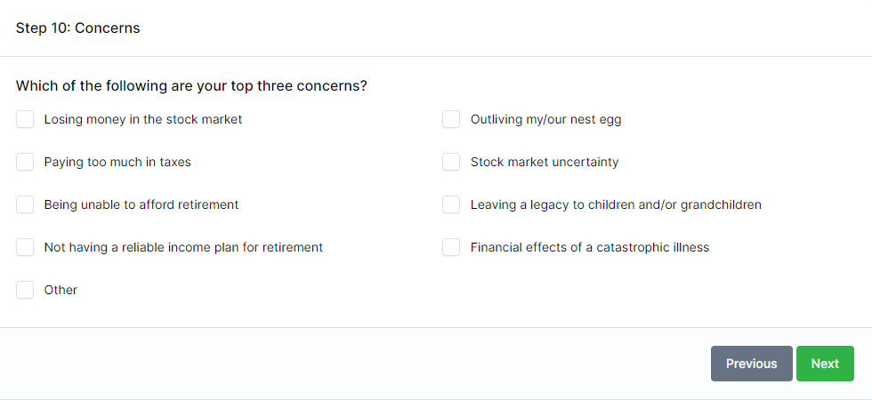Click the 'Not having a reliable income plan' label text
This screenshot has width=872, height=400.
(183, 247)
